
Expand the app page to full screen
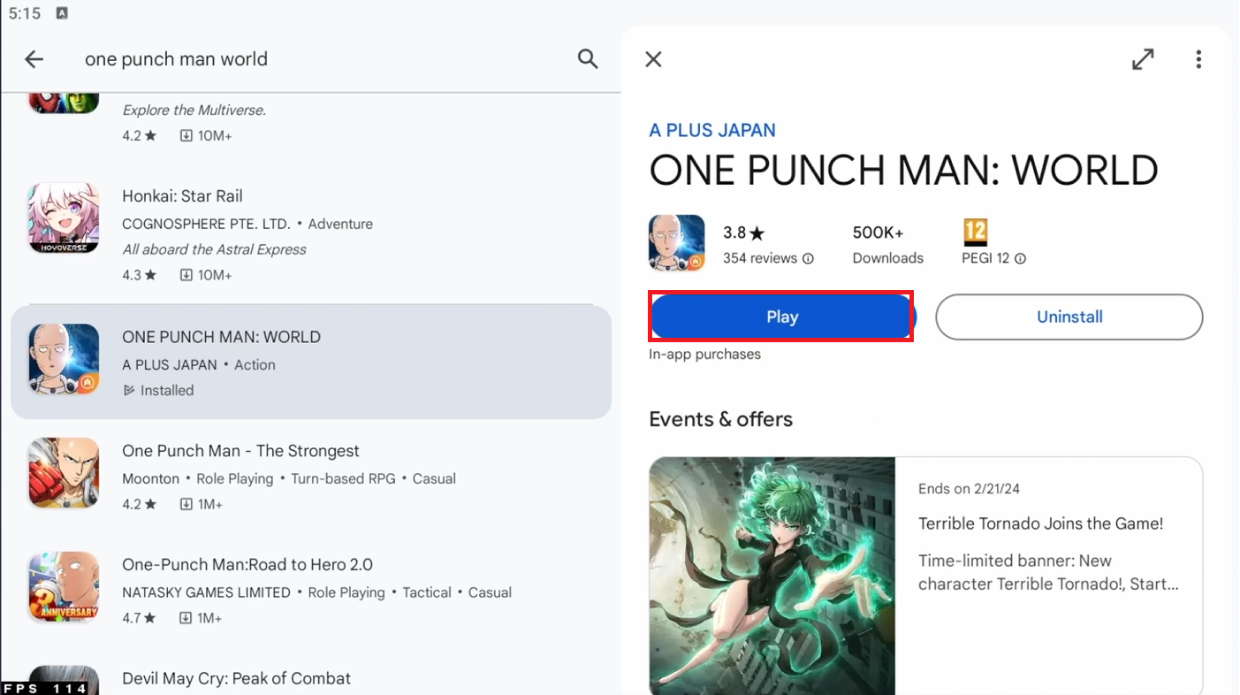point(1143,58)
